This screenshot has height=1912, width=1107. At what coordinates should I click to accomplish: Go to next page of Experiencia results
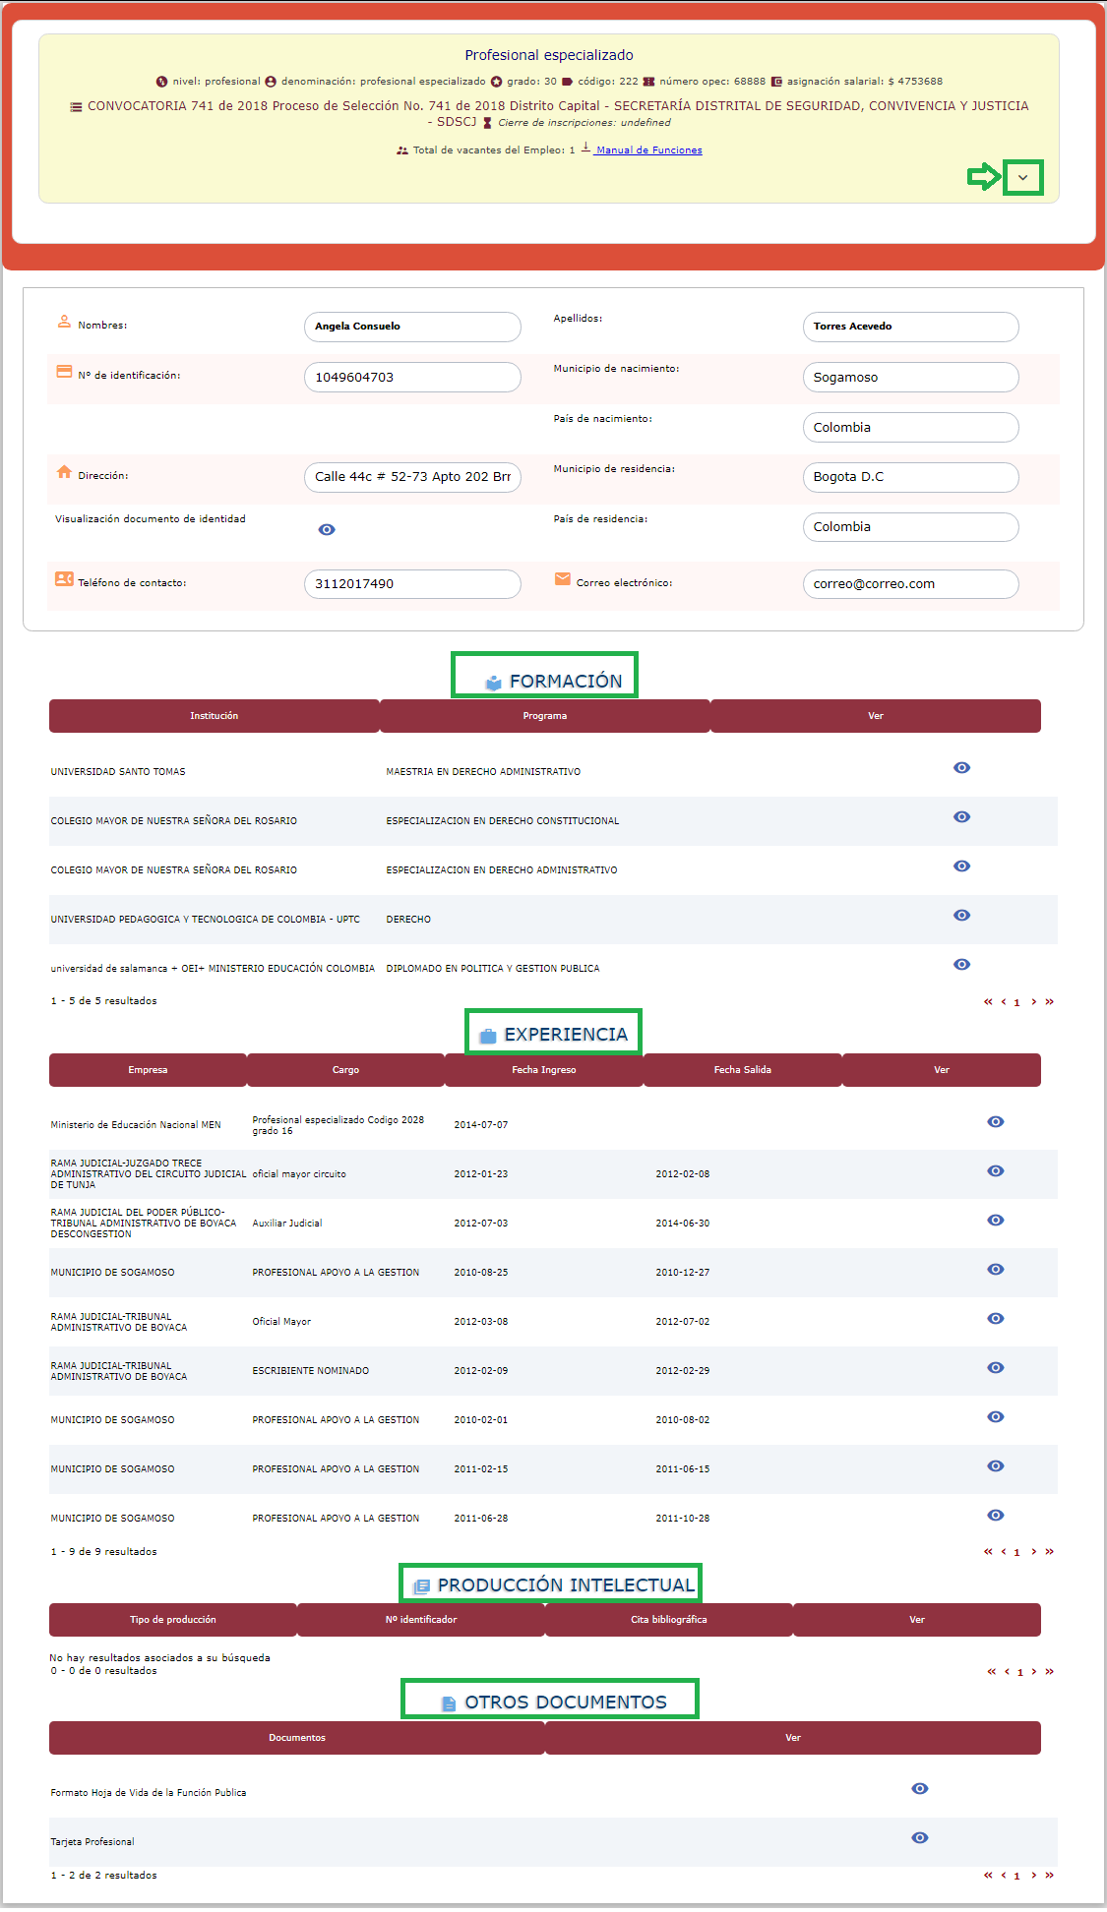click(x=1033, y=1552)
